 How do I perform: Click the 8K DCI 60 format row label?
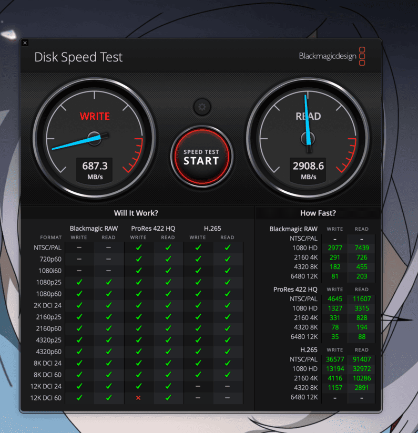tap(47, 375)
